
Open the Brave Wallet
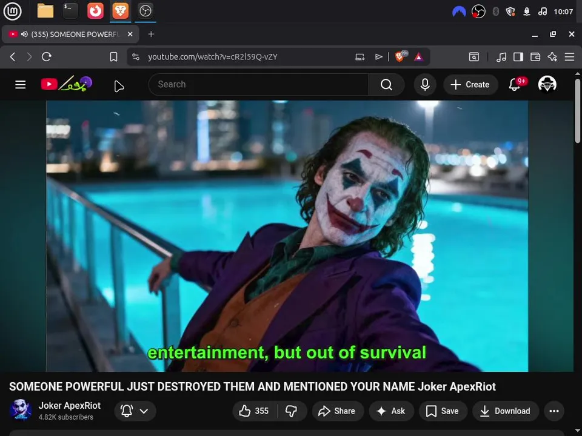click(535, 57)
